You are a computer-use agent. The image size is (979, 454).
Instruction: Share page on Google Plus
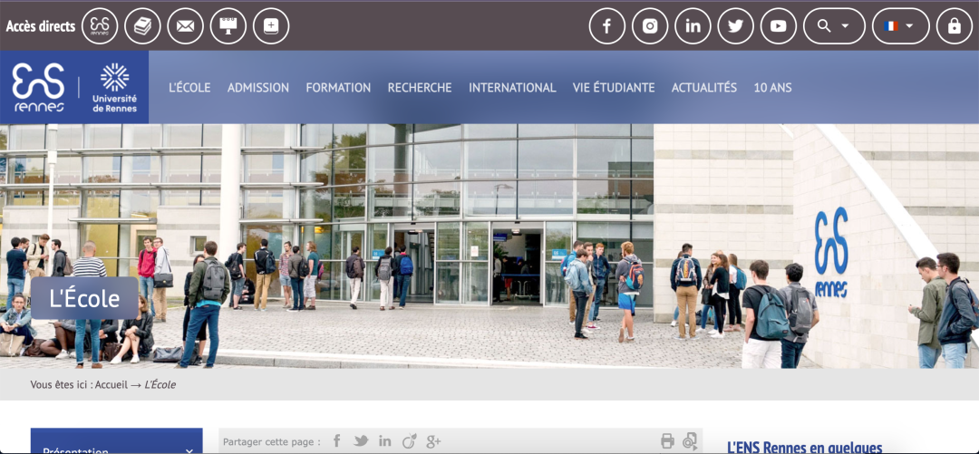pyautogui.click(x=433, y=441)
